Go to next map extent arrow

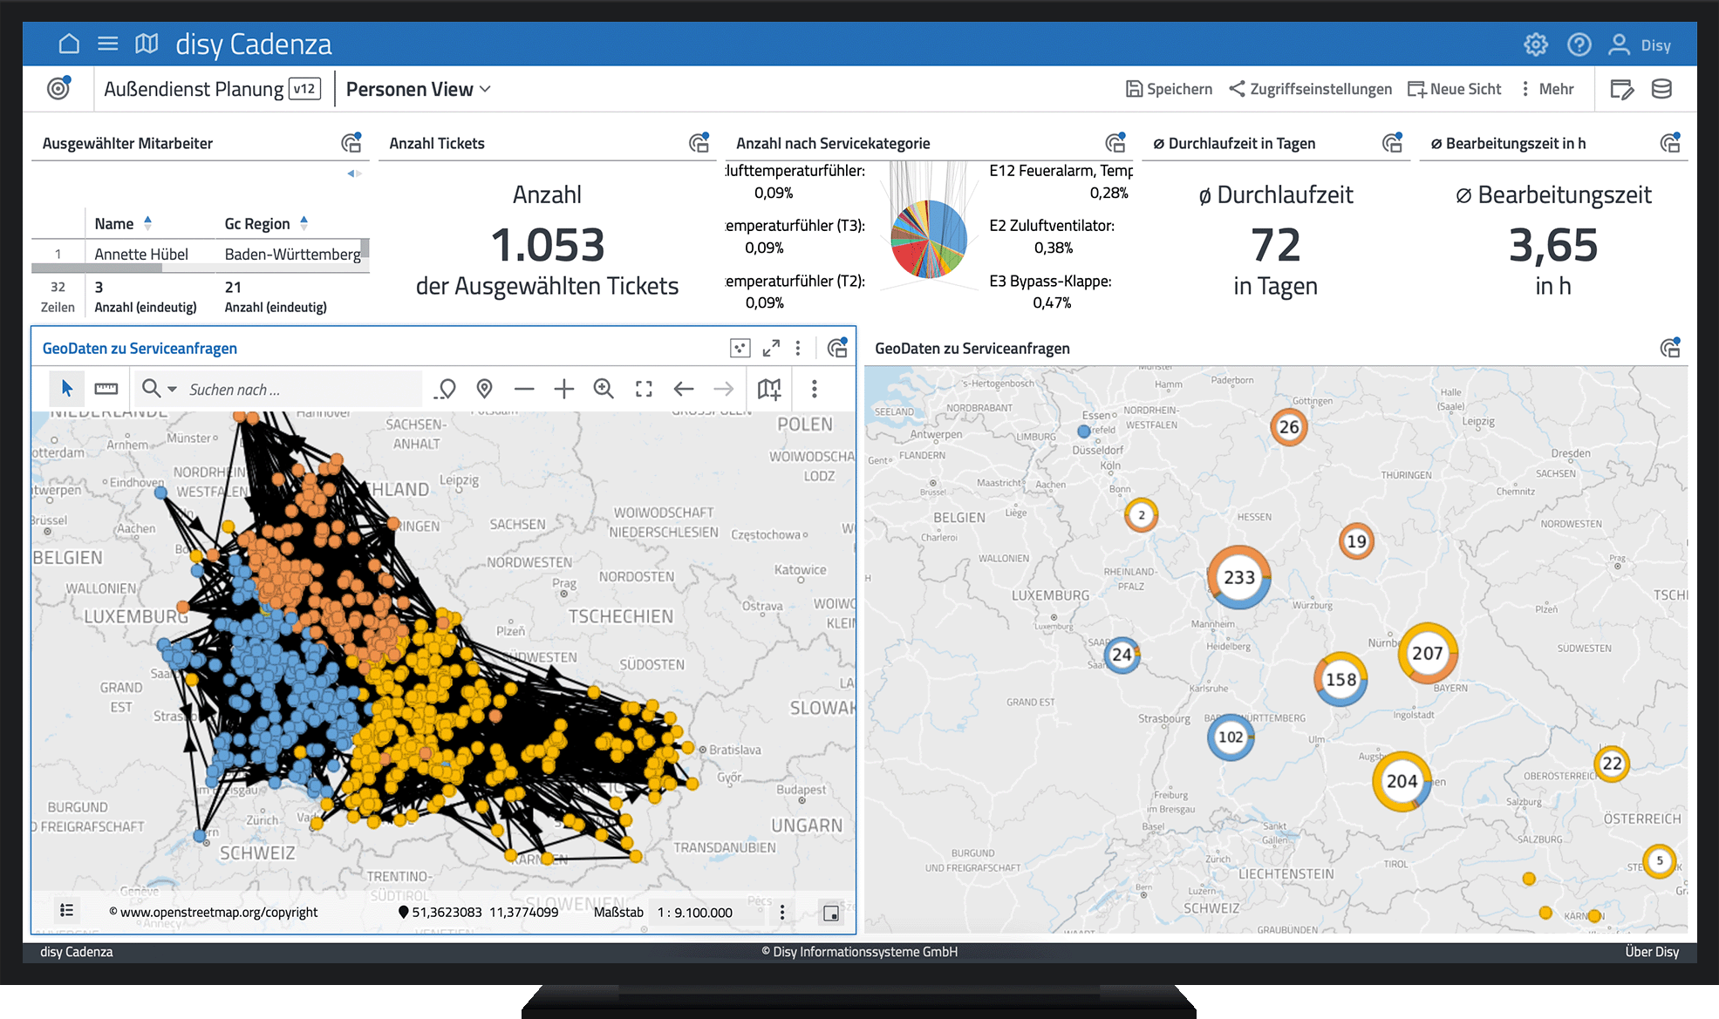click(x=723, y=389)
